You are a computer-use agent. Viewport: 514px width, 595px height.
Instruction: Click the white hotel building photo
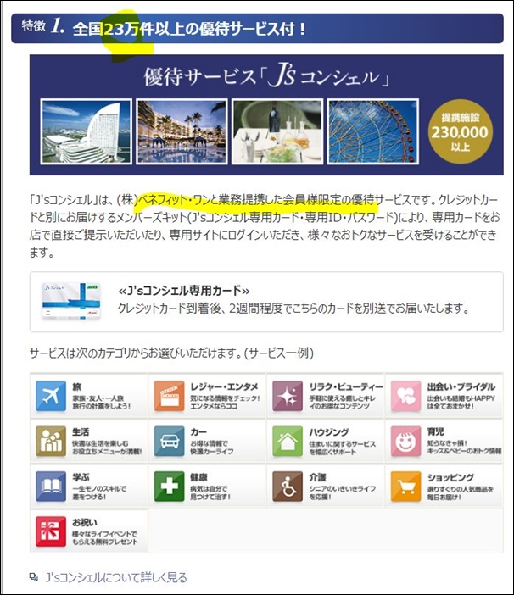[87, 131]
